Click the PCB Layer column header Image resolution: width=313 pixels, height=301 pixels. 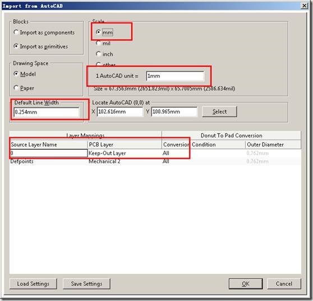click(125, 145)
